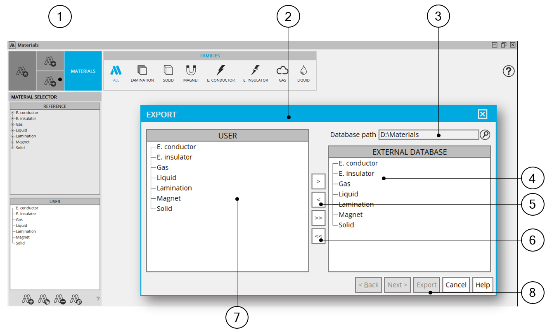Screen dimensions: 552x332
Task: Select the All families filter
Action: click(x=116, y=73)
